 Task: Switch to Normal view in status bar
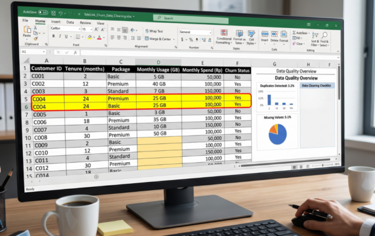point(294,167)
